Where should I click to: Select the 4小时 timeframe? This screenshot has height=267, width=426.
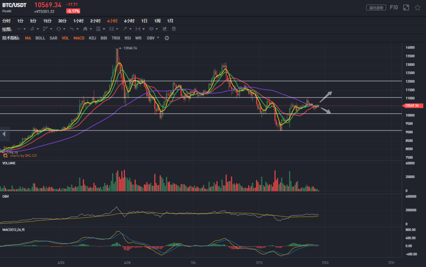click(112, 21)
